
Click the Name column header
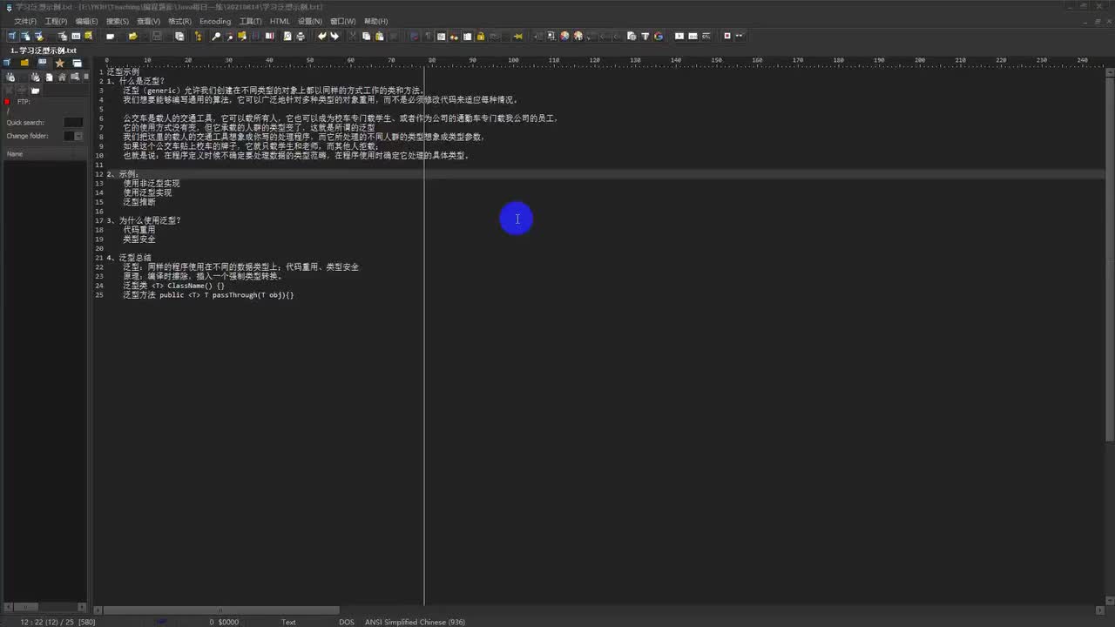[45, 154]
